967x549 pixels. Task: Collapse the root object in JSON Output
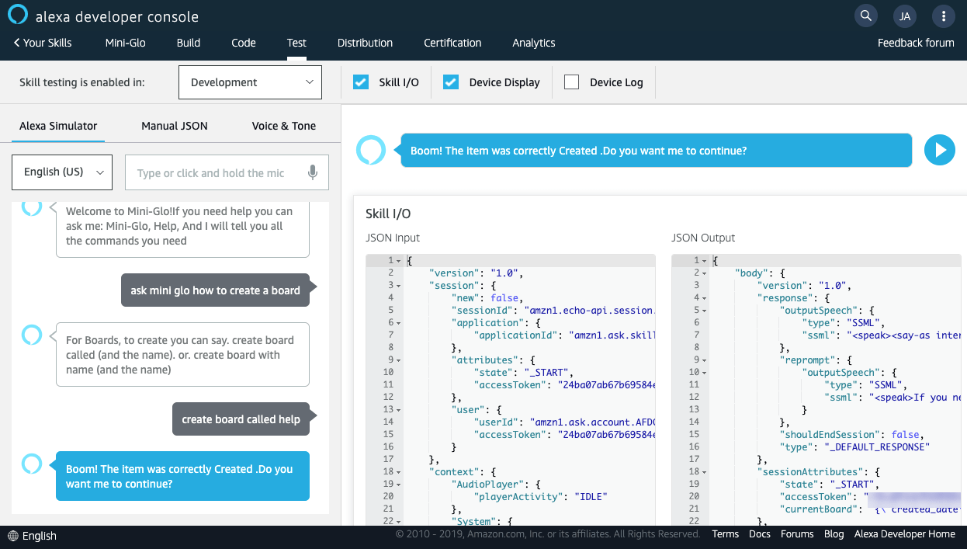tap(705, 261)
